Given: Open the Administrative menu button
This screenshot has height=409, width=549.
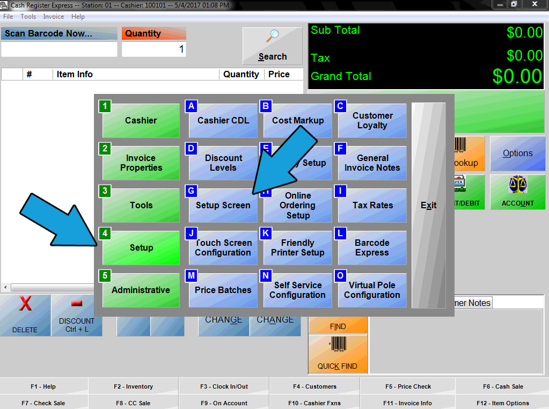Looking at the screenshot, I should (x=141, y=290).
